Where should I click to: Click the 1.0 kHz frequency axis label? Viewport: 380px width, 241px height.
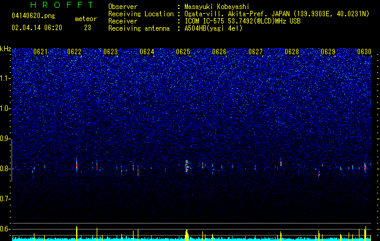[x=5, y=108]
